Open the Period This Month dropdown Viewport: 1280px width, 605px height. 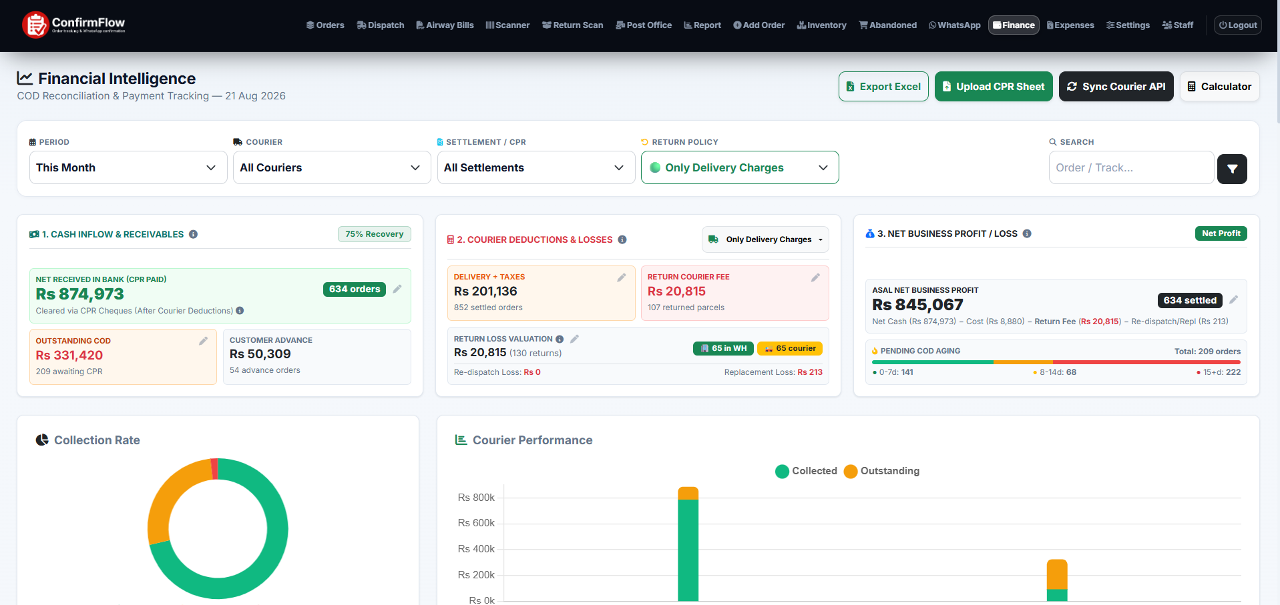coord(128,167)
